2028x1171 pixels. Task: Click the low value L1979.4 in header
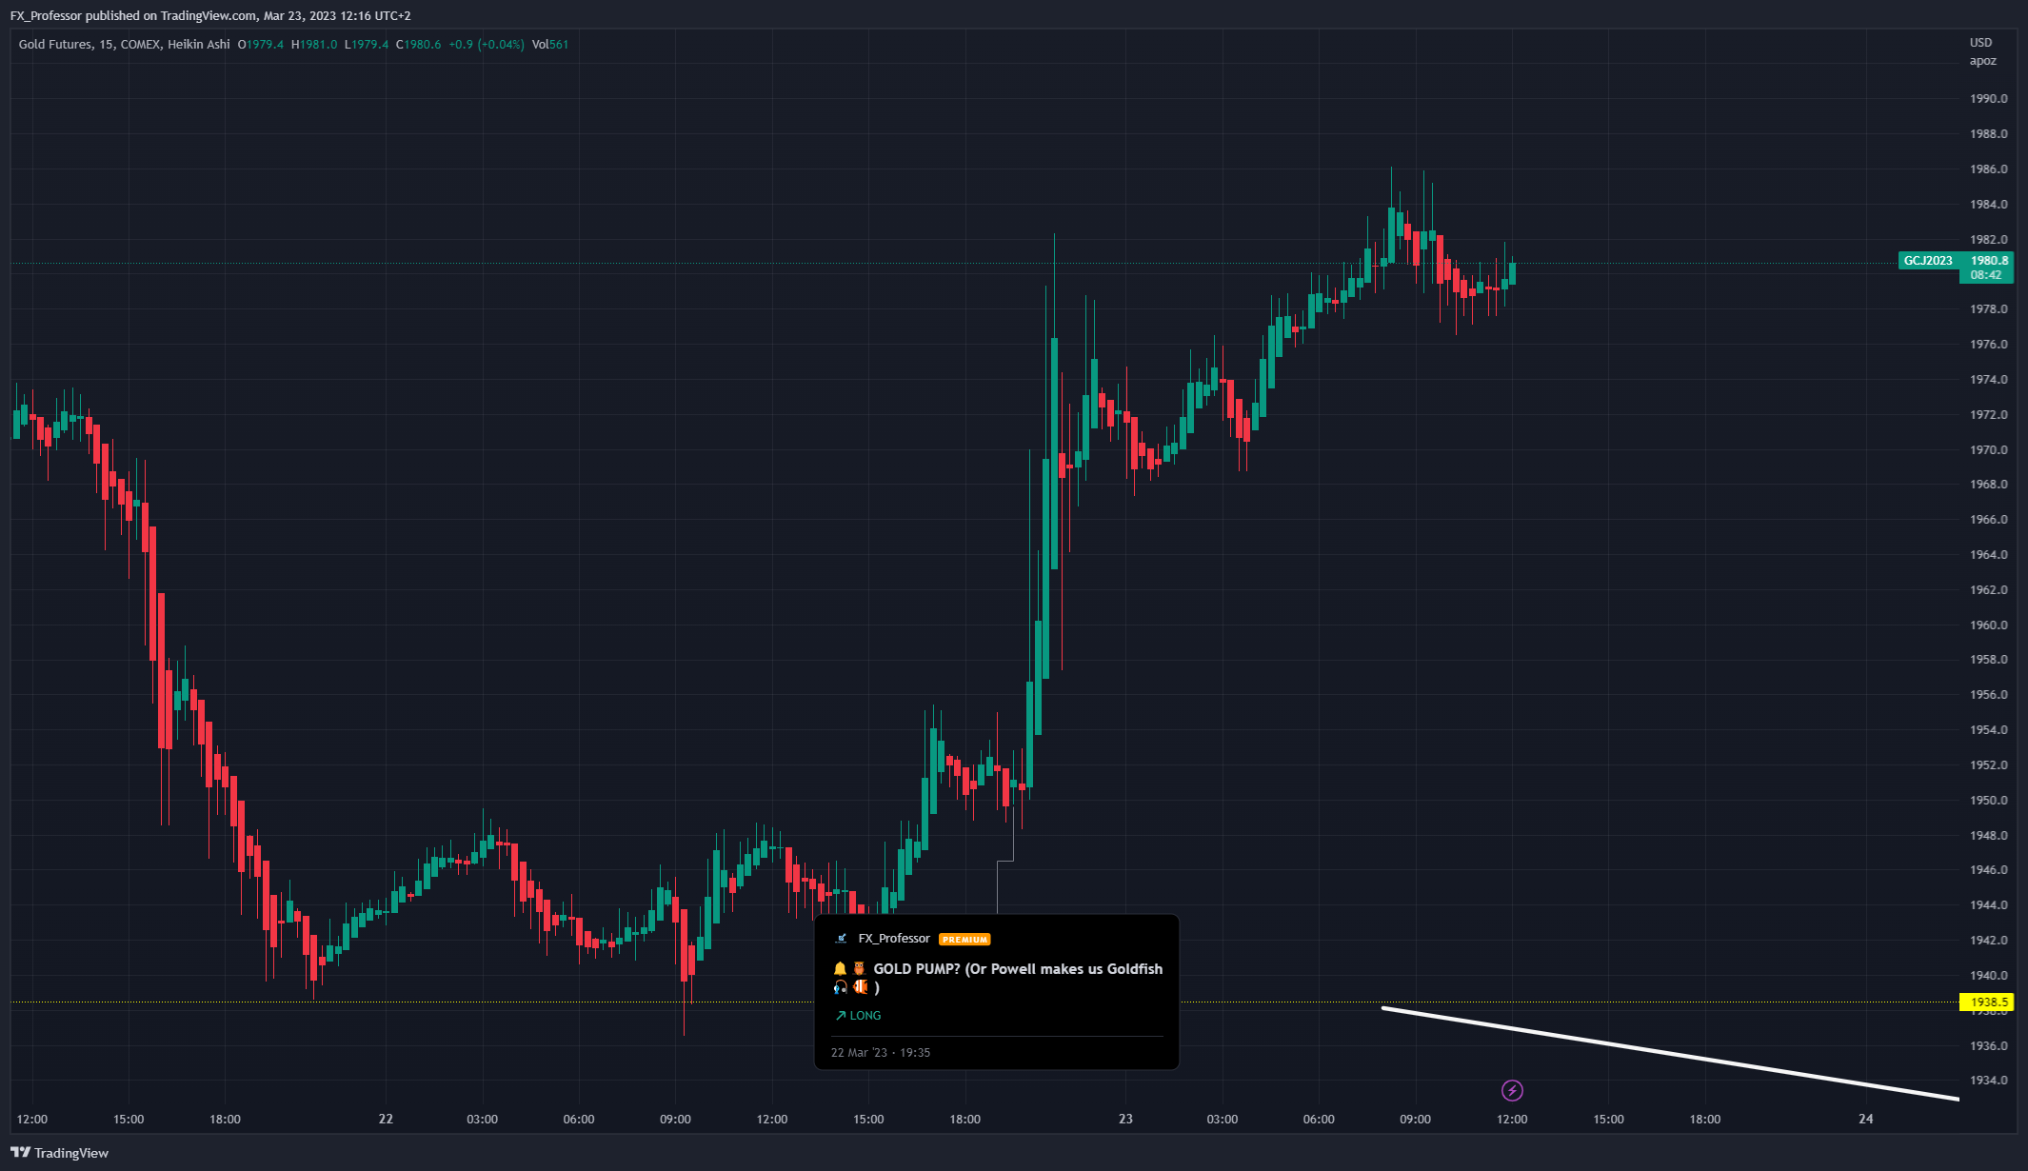click(x=367, y=45)
